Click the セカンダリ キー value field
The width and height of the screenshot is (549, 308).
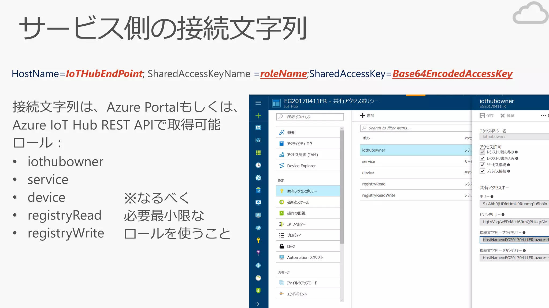tap(514, 222)
